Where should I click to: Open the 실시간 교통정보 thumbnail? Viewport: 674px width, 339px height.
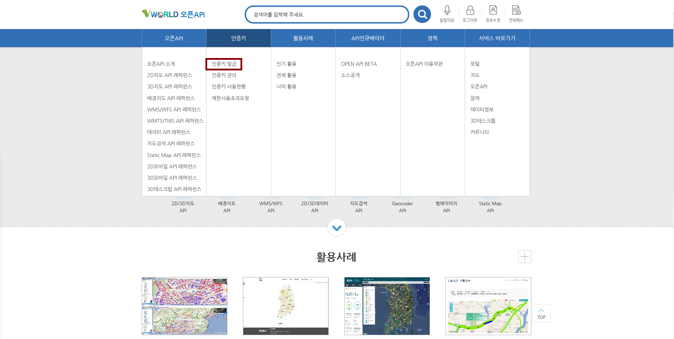[x=488, y=306]
